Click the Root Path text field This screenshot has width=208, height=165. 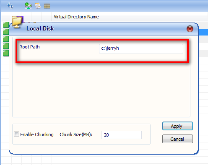[141, 48]
